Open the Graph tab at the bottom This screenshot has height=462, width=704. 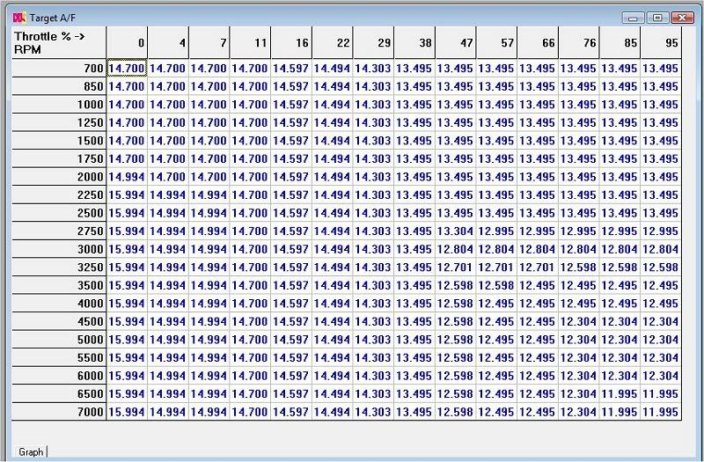tap(31, 451)
